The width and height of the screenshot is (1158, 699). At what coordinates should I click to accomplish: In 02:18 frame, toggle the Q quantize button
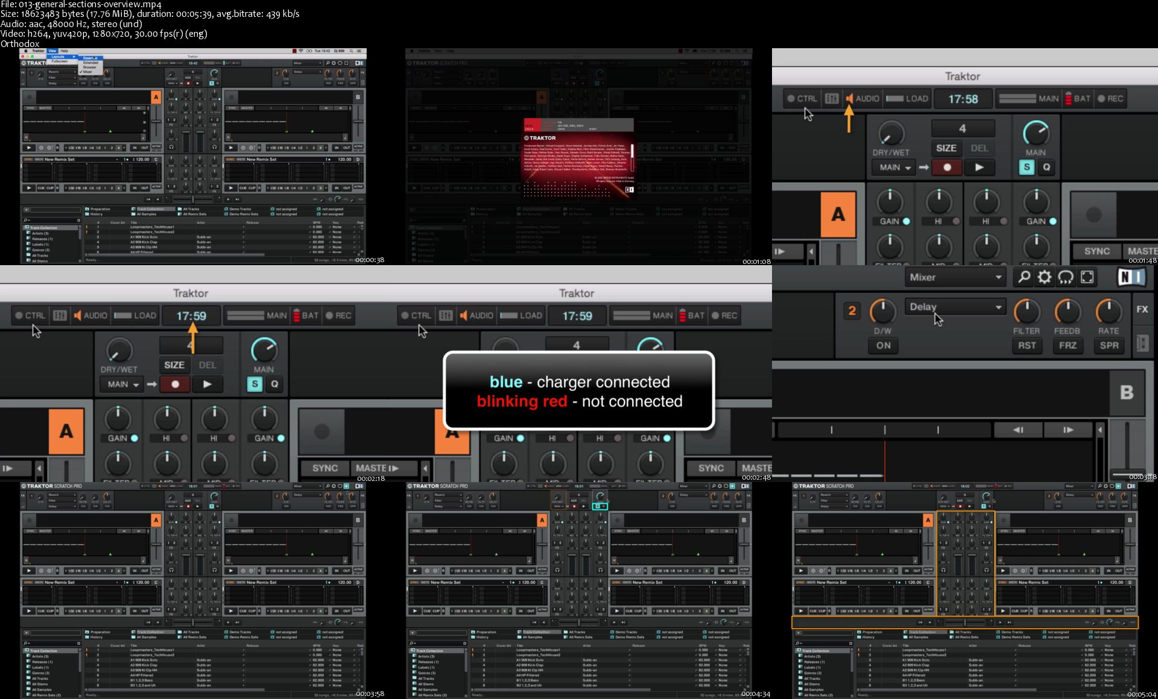(274, 384)
